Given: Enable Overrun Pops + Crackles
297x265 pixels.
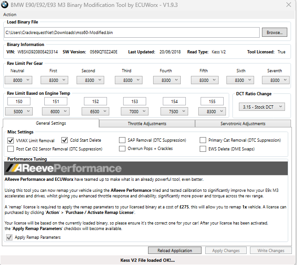Looking at the screenshot, I should point(122,149).
